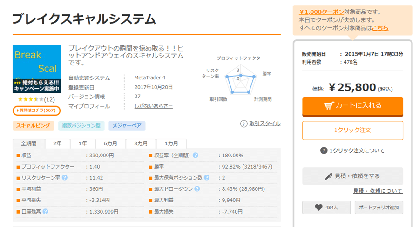Click the MetaTrader 4 text
419x227 pixels.
point(149,78)
